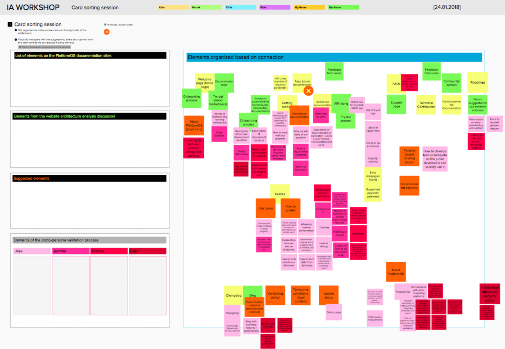Click Maciek's green name tag

pos(206,7)
